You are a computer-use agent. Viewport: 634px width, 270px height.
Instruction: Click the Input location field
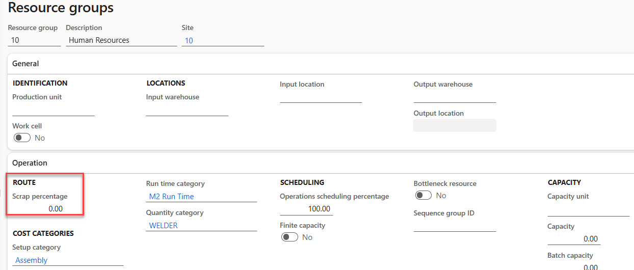tap(321, 97)
